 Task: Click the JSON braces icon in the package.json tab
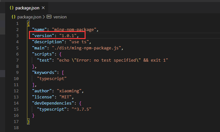click(11, 7)
